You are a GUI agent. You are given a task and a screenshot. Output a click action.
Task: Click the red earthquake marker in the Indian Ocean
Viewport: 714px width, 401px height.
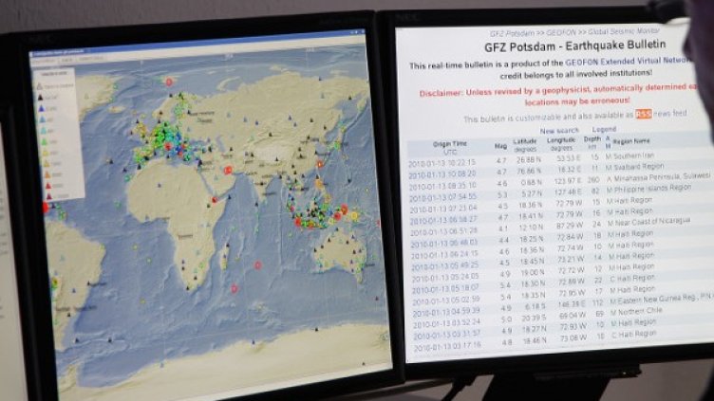257,264
